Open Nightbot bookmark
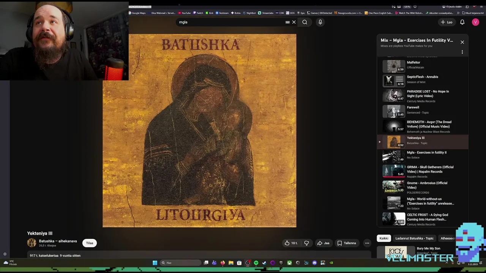The width and height of the screenshot is (486, 273). (249, 13)
